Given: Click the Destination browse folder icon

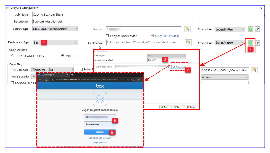Looking at the screenshot, I should tap(188, 42).
